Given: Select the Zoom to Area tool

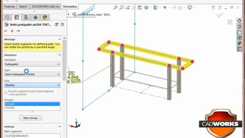Looking at the screenshot, I should pyautogui.click(x=121, y=7).
